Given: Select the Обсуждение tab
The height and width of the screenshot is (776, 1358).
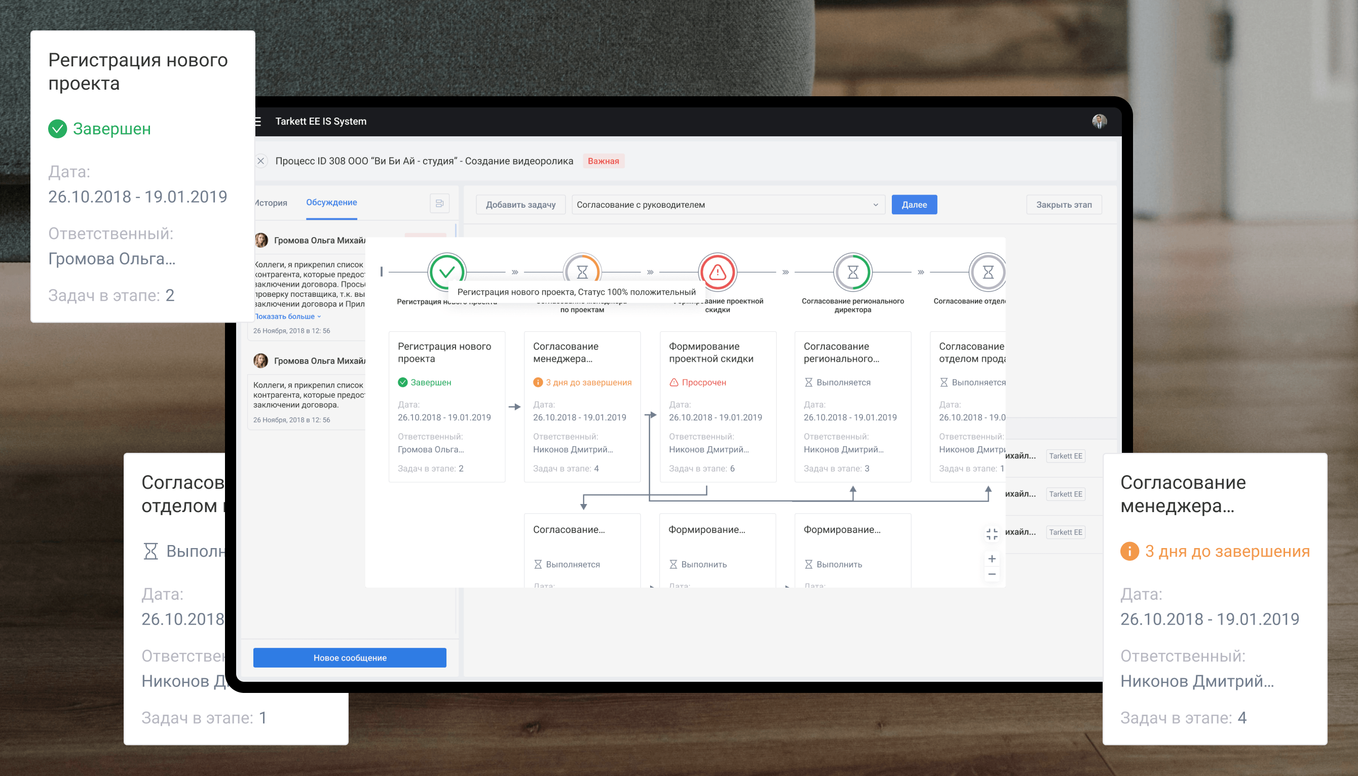Looking at the screenshot, I should [331, 203].
